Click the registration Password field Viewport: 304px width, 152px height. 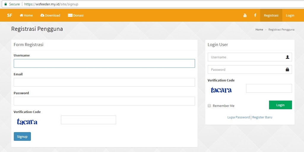tap(104, 101)
